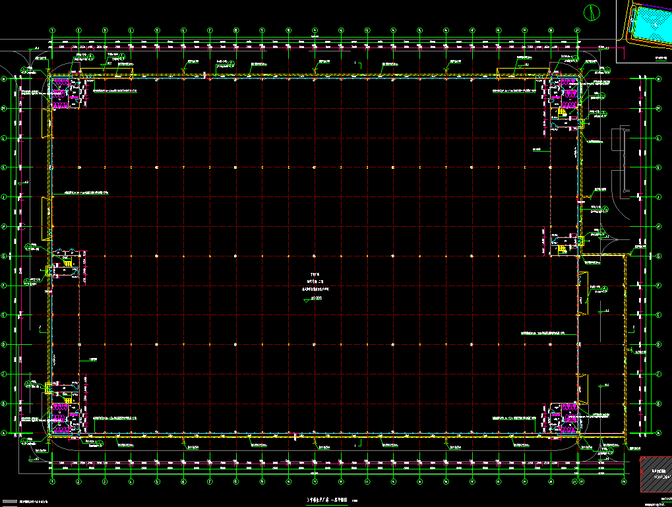Click the gray hatched rectangle at bottom right
Image resolution: width=672 pixels, height=507 pixels.
[x=655, y=475]
